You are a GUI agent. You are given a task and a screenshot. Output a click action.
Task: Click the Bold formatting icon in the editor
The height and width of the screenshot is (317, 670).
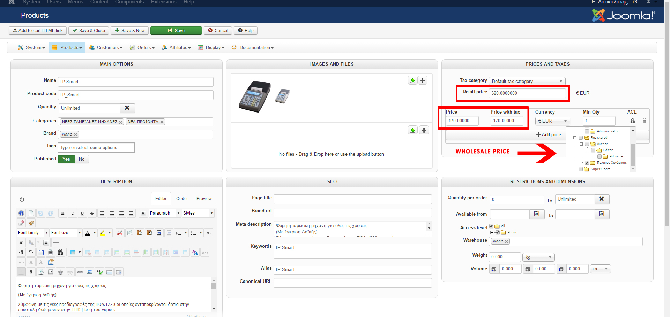[63, 213]
